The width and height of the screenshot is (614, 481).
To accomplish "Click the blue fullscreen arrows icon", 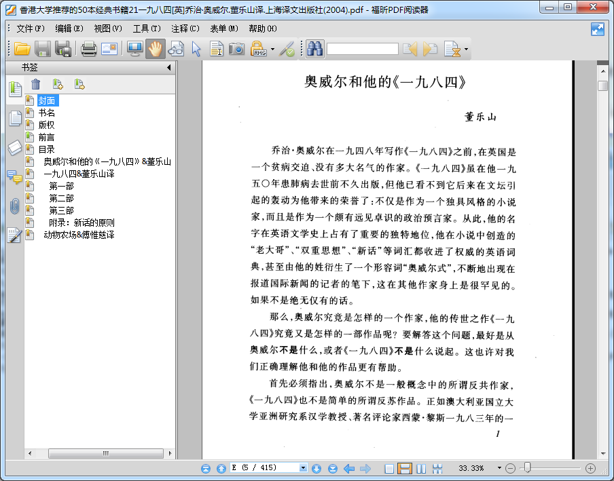I will point(598,29).
